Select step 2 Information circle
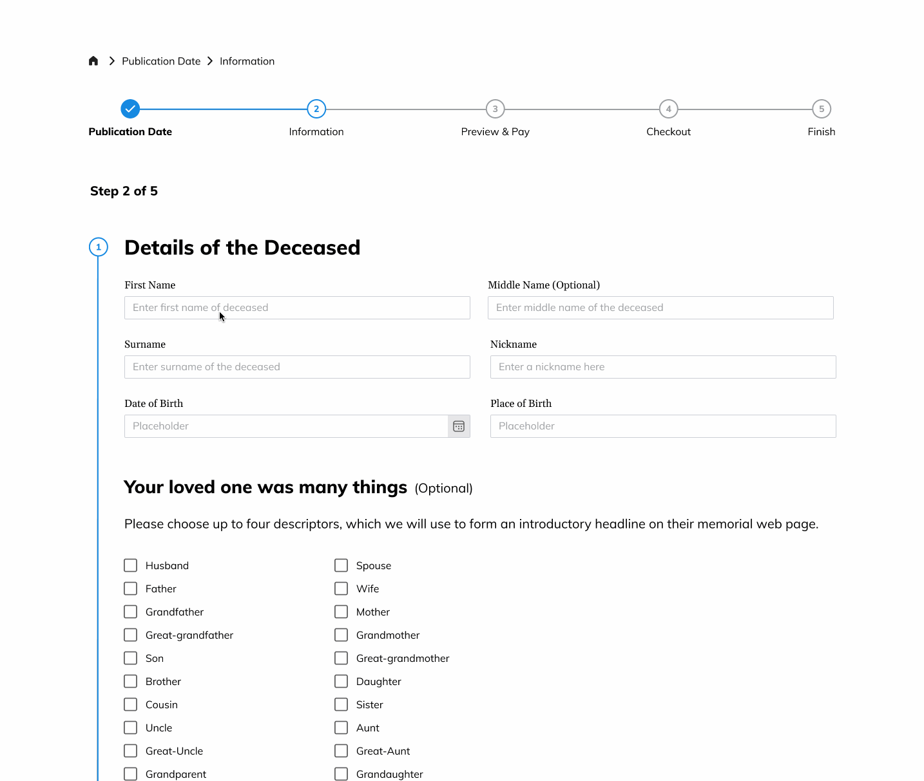The height and width of the screenshot is (781, 924). (x=316, y=109)
